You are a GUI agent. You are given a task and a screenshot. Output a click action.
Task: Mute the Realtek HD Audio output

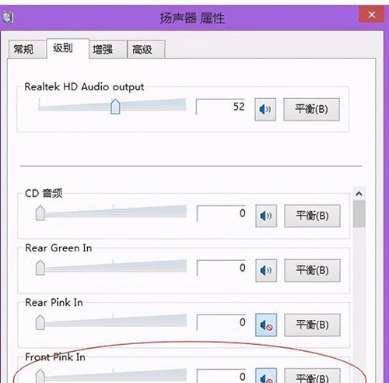click(x=265, y=109)
